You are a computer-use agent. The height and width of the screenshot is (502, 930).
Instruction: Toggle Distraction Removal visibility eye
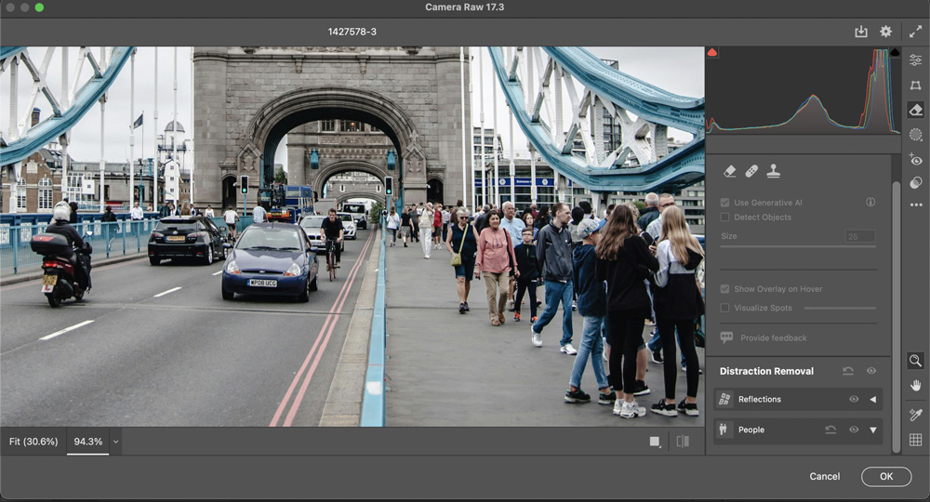click(871, 371)
